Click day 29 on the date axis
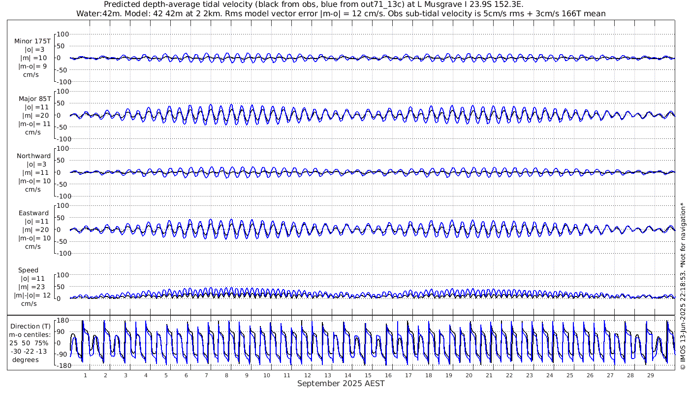Viewport: 689px width, 394px height. pos(650,375)
